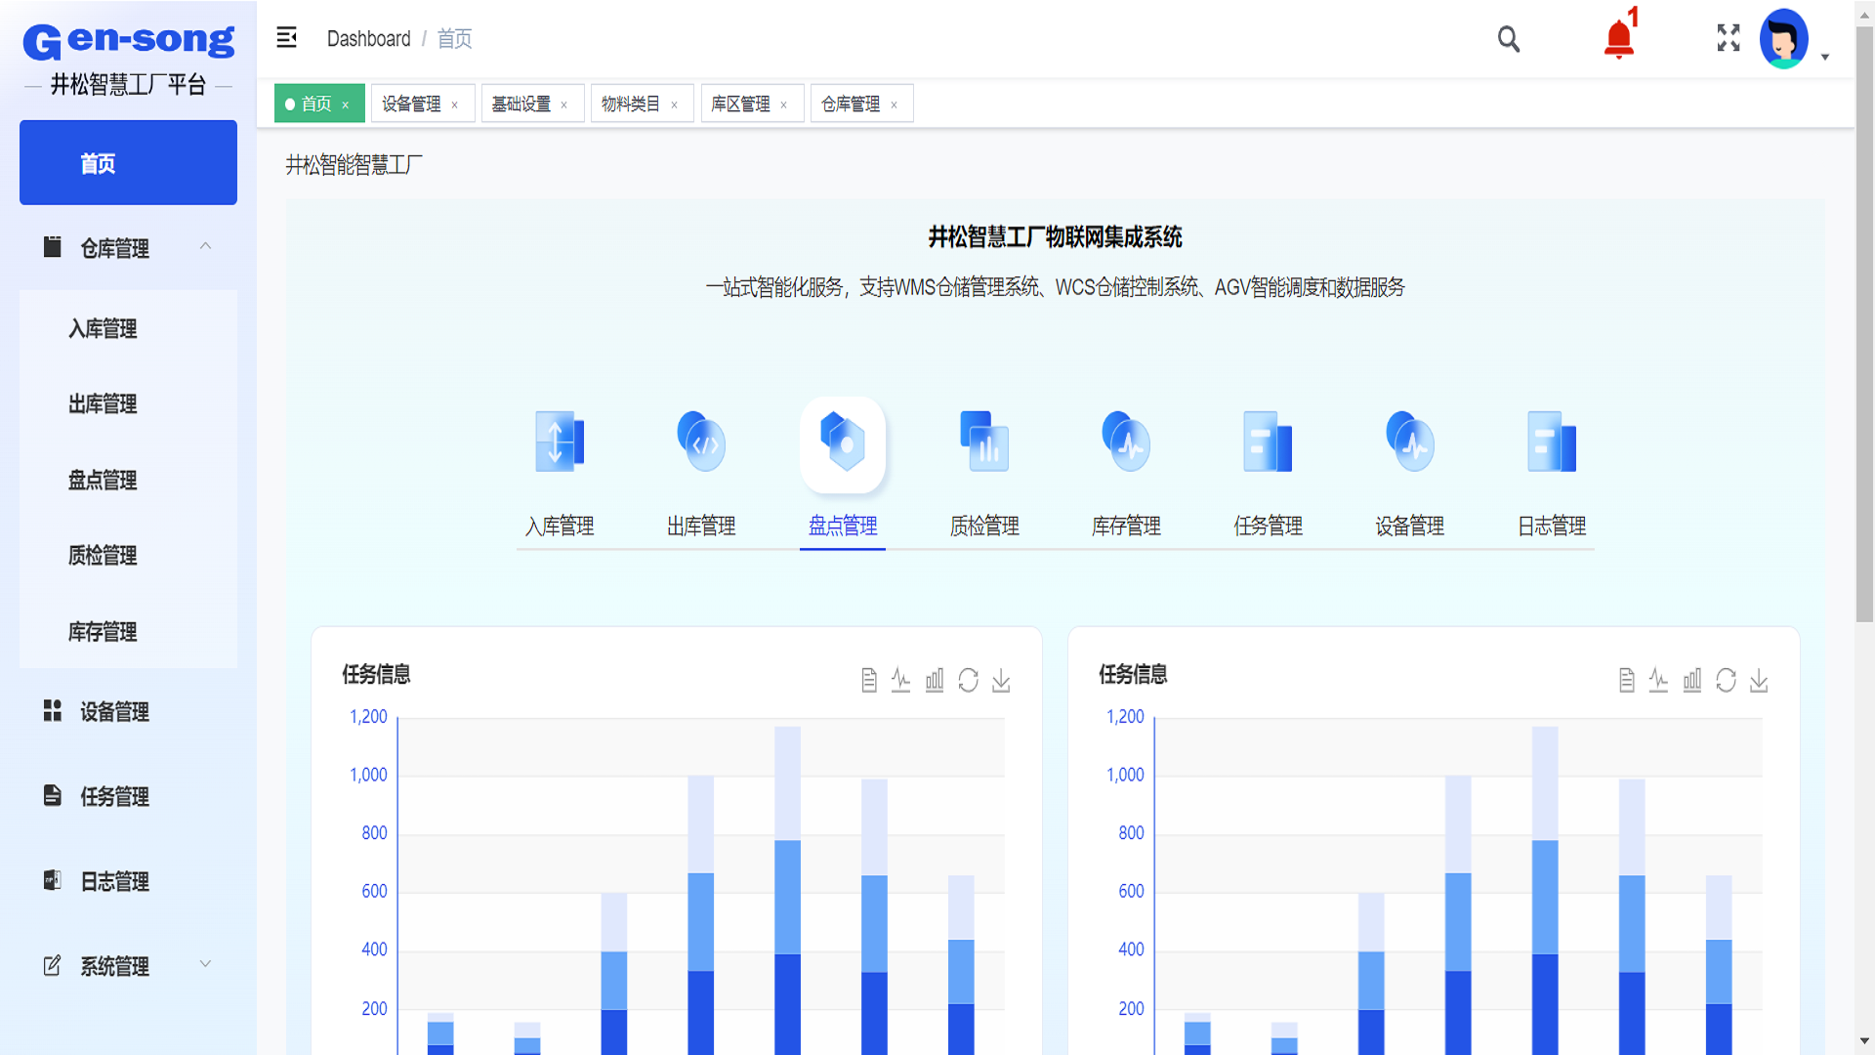Click the vertical page scrollbar
The height and width of the screenshot is (1055, 1875).
tap(1864, 322)
